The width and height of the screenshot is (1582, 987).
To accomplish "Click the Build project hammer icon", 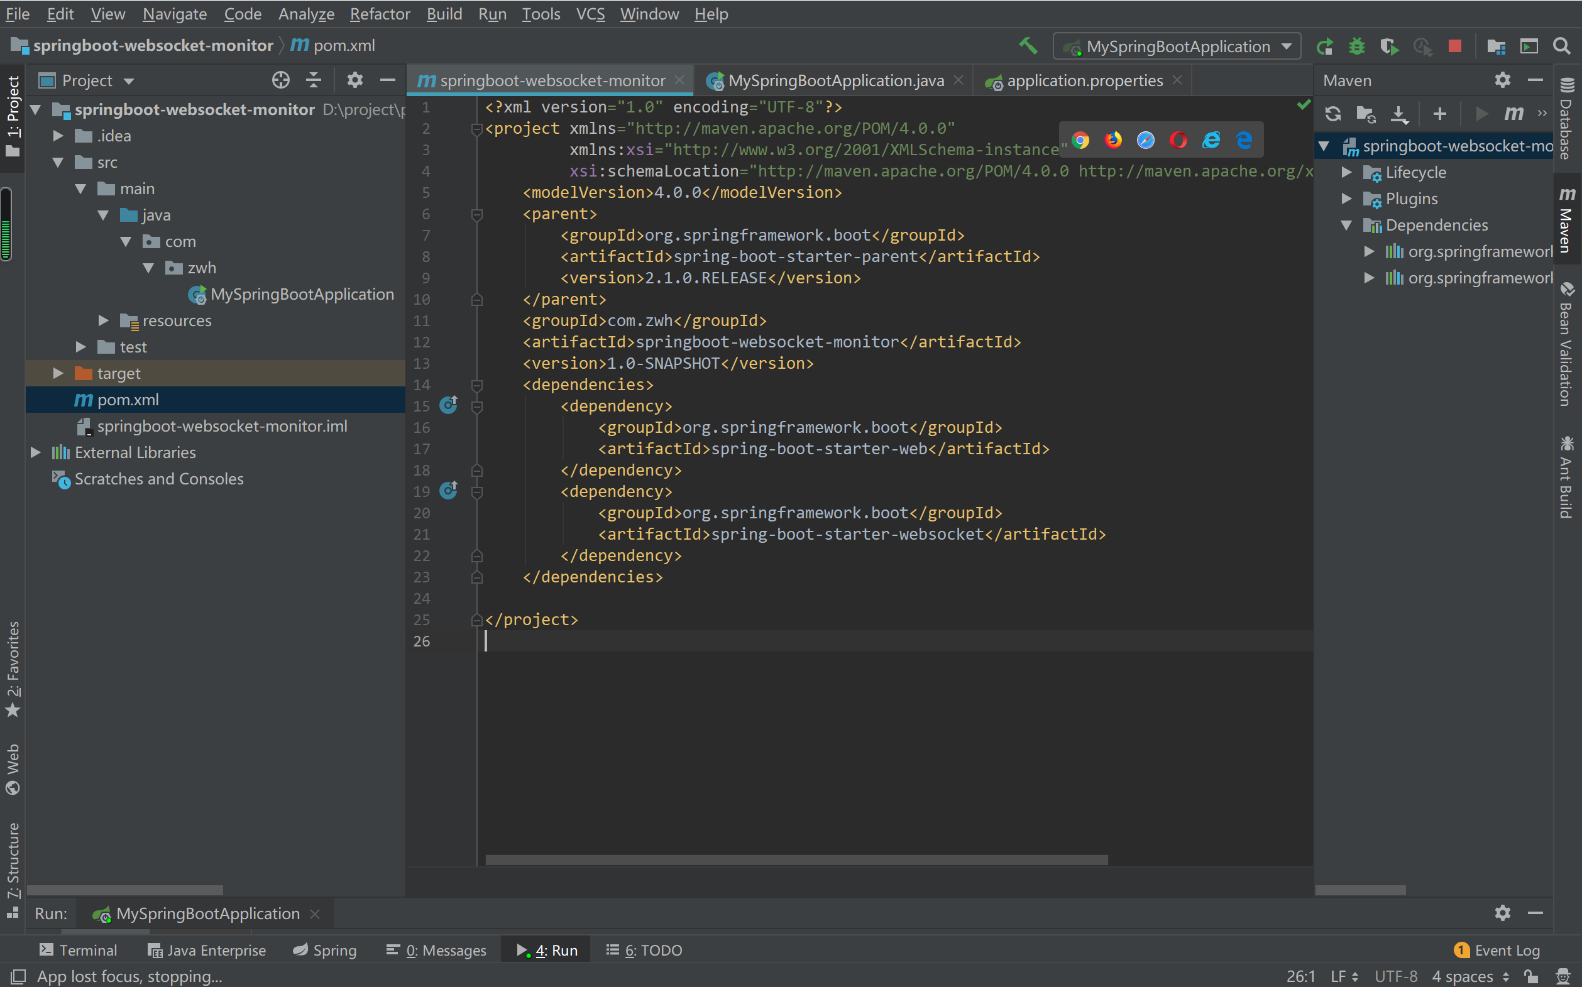I will click(x=1028, y=46).
